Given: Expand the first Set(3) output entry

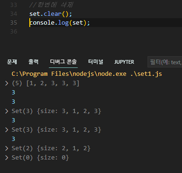Looking at the screenshot, I should click(7, 111).
